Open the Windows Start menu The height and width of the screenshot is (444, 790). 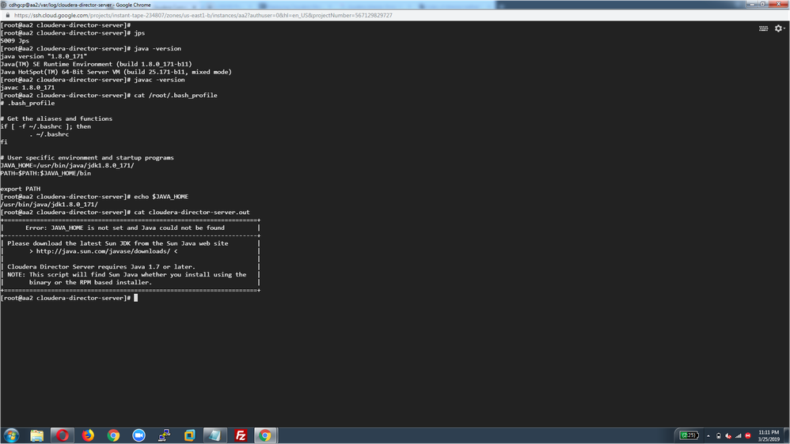11,435
